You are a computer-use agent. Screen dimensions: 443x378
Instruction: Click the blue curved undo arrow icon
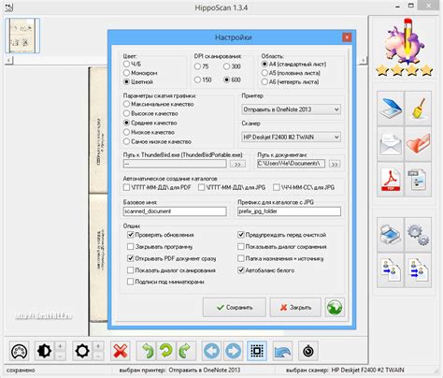[x=282, y=351]
